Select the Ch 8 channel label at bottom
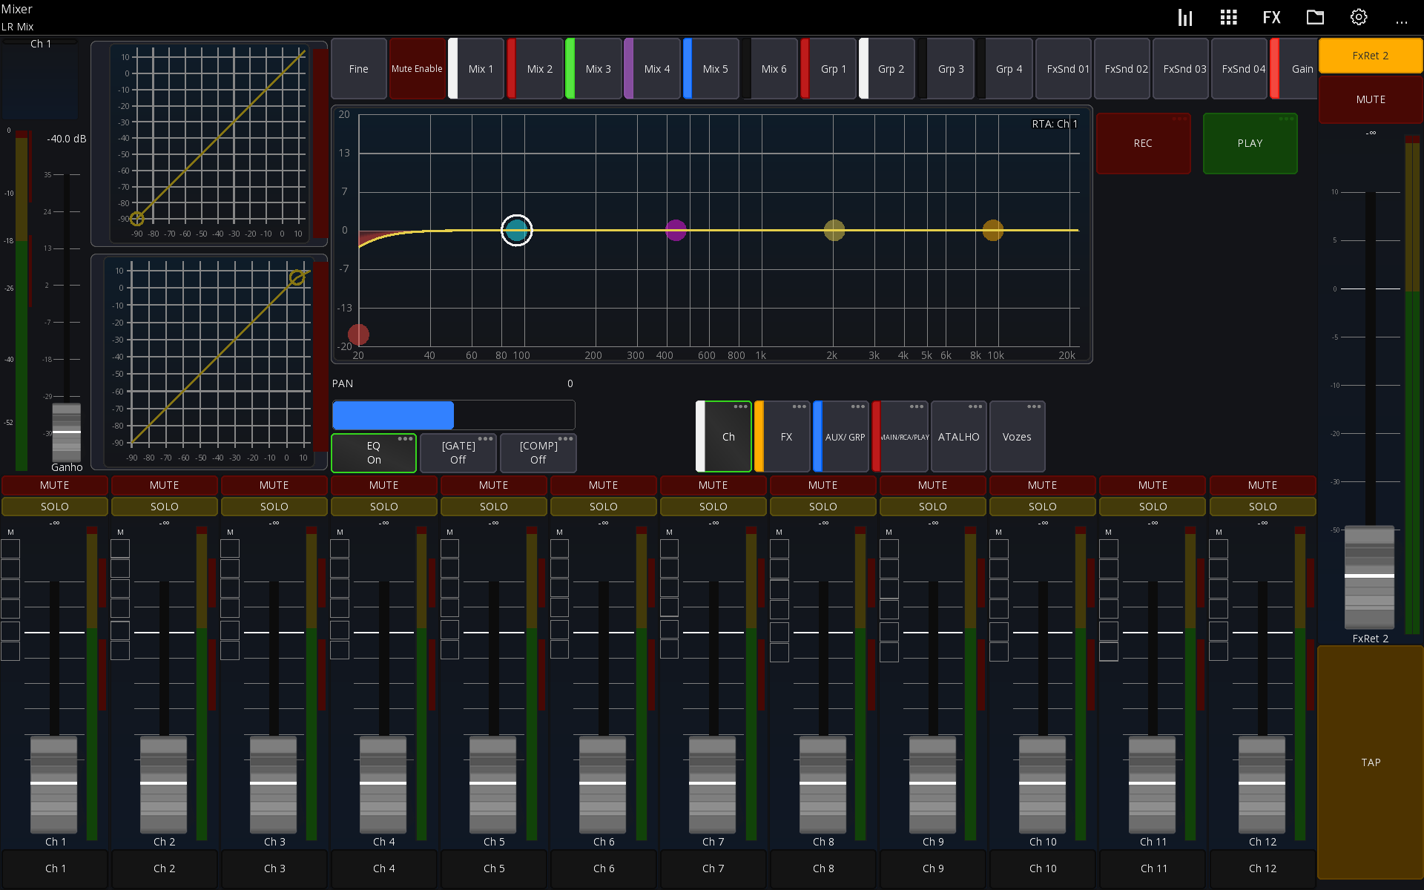Screen dimensions: 1424x890 point(823,868)
